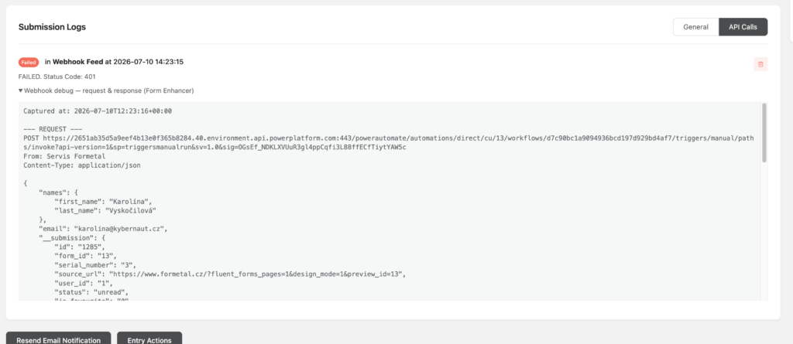The height and width of the screenshot is (344, 793).
Task: Click the 'Content-Type: application/json' line
Action: (82, 165)
